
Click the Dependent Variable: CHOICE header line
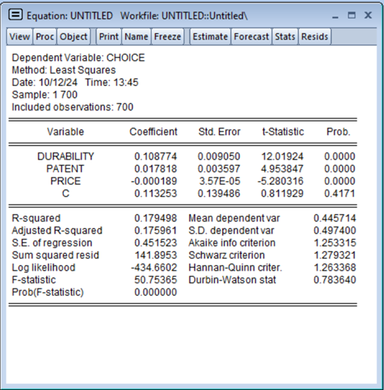tap(78, 58)
